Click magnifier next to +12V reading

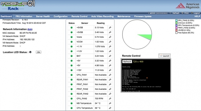tap(110, 70)
